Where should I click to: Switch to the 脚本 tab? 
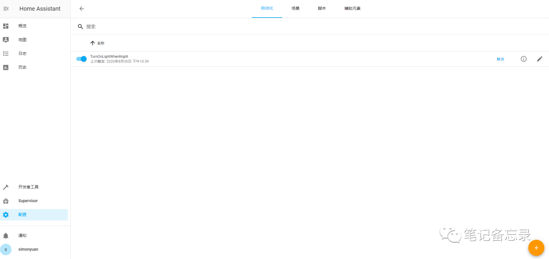pos(322,9)
